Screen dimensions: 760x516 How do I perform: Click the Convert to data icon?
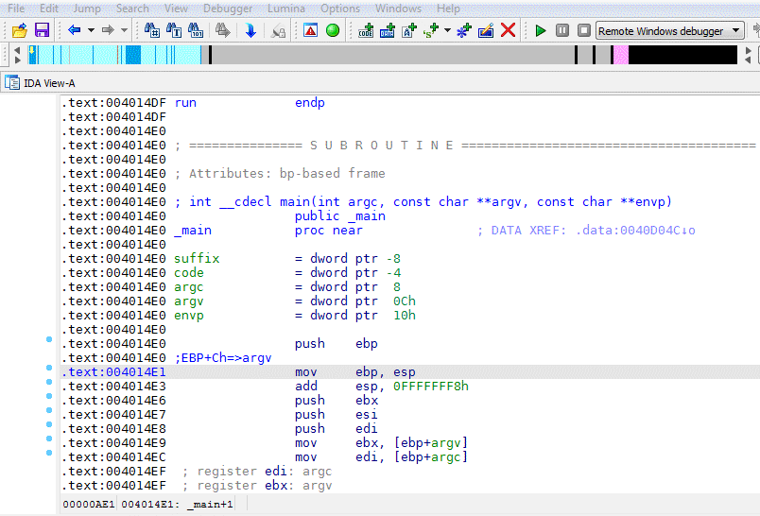388,30
